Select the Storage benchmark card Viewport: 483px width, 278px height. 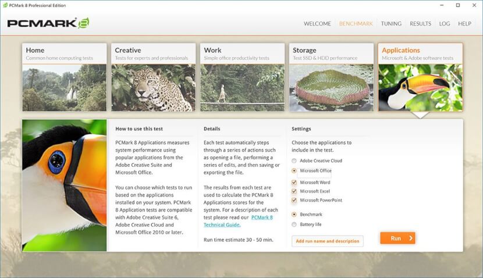(331, 77)
